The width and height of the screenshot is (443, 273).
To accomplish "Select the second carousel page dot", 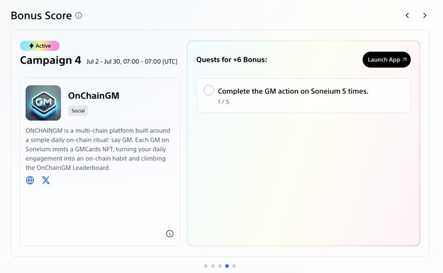I will click(x=213, y=266).
